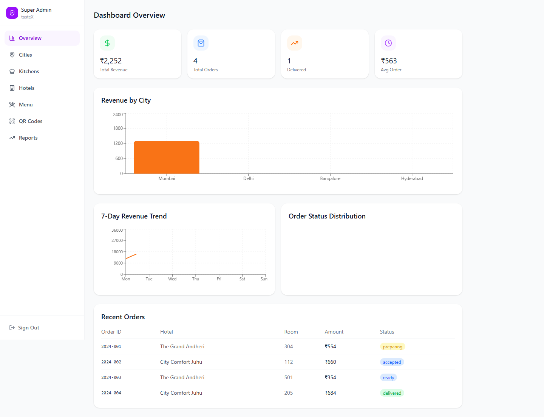The width and height of the screenshot is (544, 417).
Task: Click the preparing status badge
Action: [393, 347]
